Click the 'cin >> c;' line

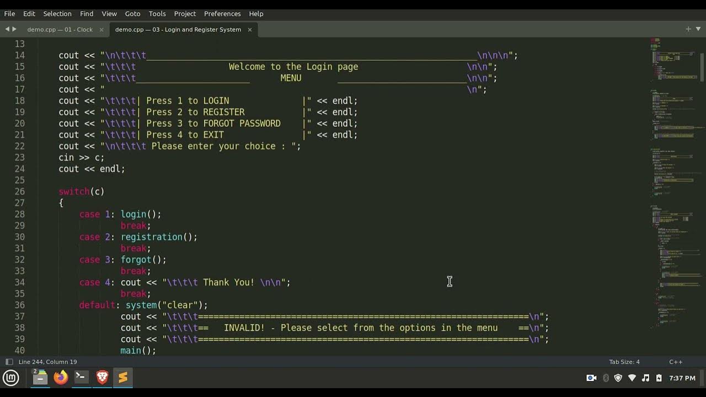(x=82, y=157)
